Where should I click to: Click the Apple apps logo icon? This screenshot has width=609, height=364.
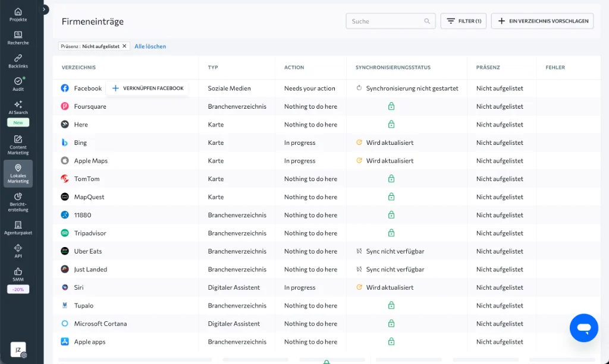pos(65,341)
